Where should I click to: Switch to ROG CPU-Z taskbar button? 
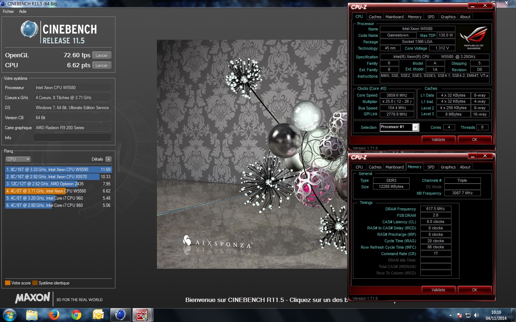[x=142, y=315]
